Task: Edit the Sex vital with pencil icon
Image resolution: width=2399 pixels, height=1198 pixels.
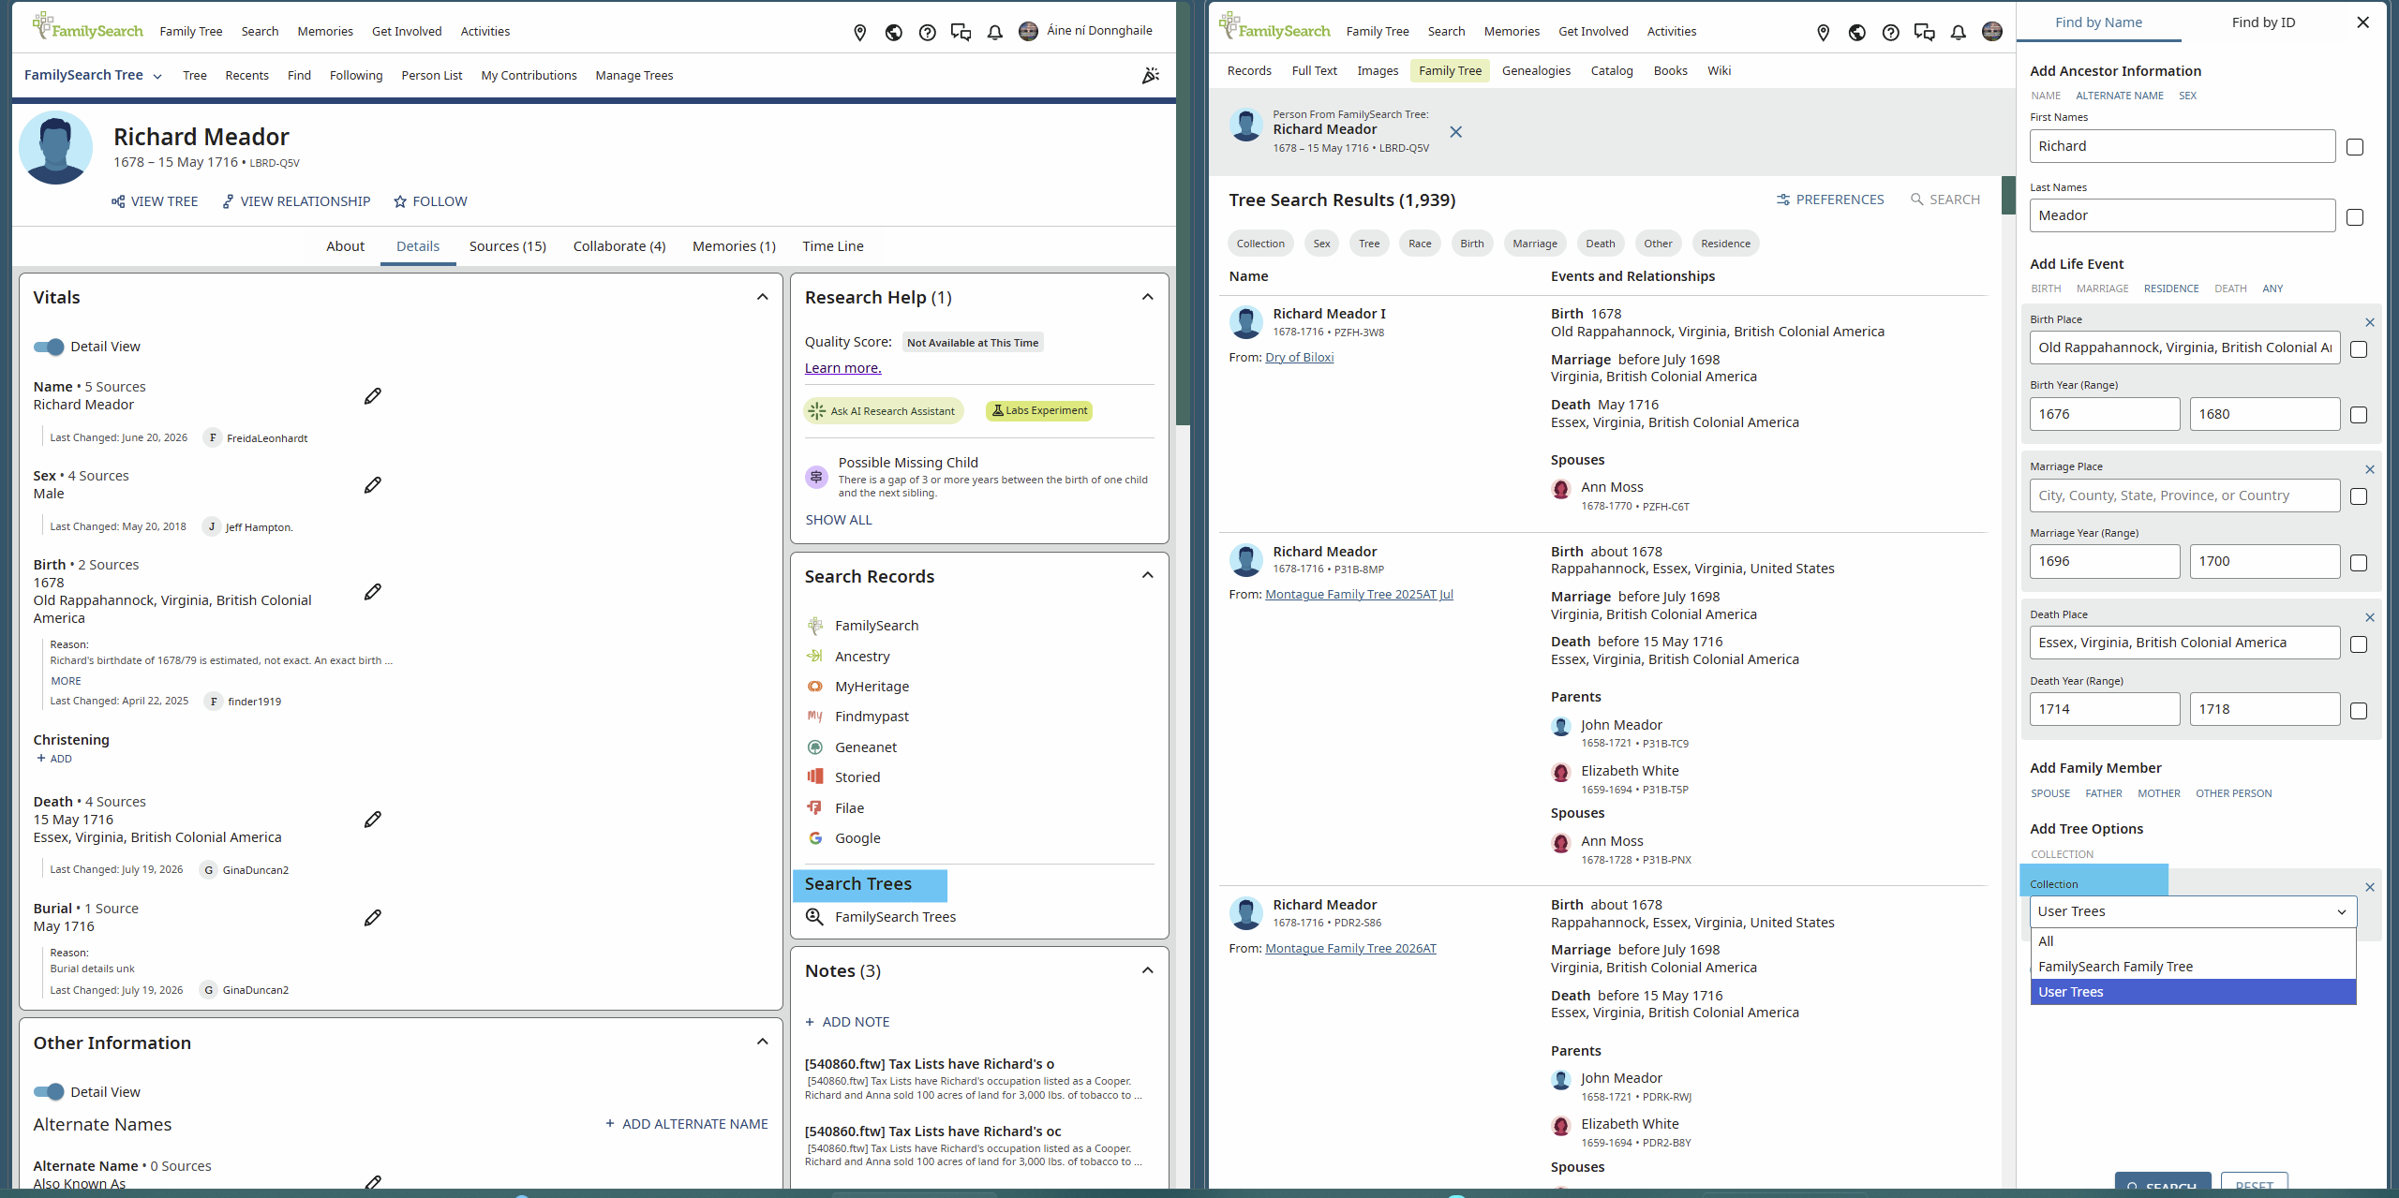Action: (x=373, y=485)
